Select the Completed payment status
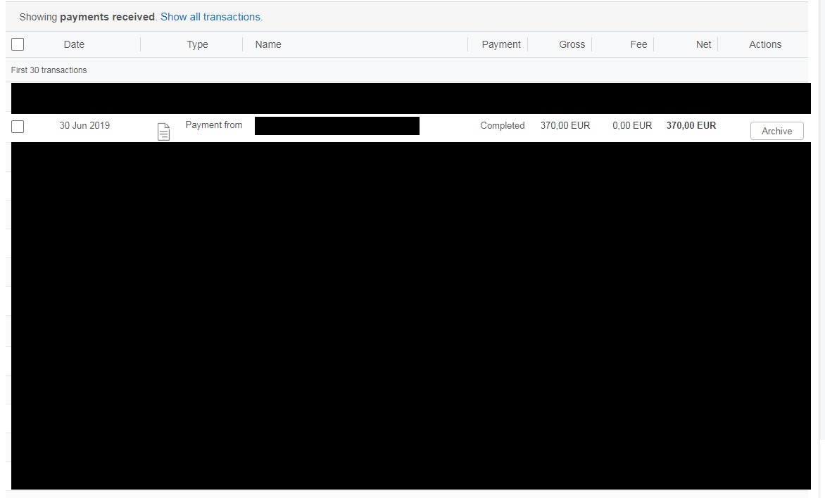The image size is (825, 498). tap(503, 126)
